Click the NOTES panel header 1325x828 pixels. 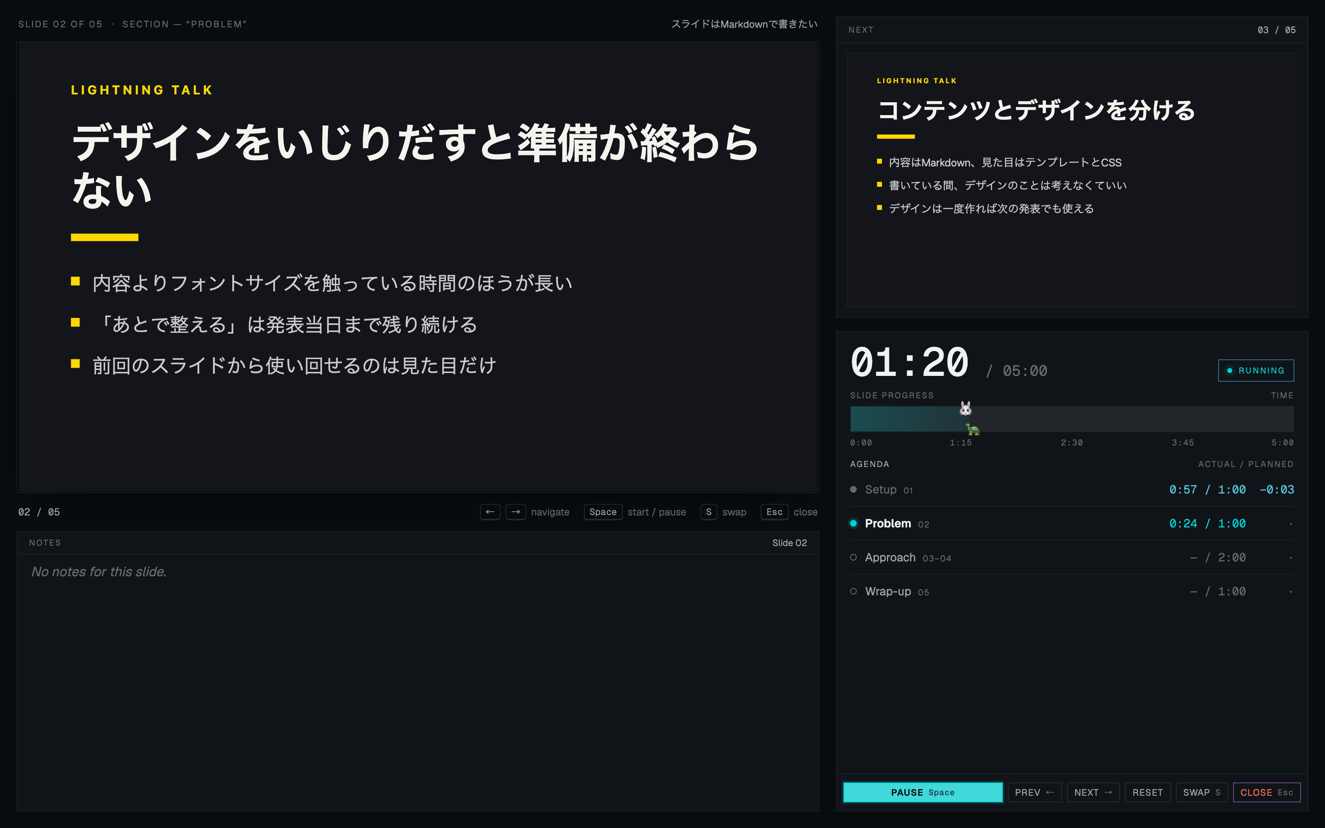pos(418,543)
